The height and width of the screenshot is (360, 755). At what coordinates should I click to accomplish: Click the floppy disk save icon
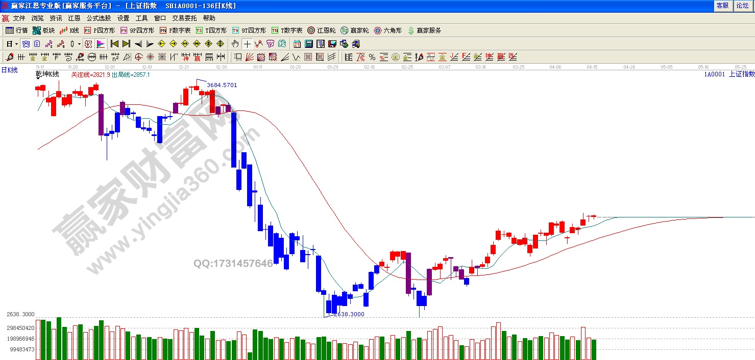pyautogui.click(x=332, y=44)
